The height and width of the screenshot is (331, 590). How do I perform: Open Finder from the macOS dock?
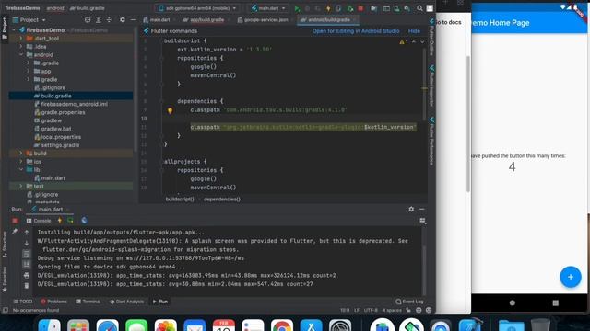pos(49,325)
